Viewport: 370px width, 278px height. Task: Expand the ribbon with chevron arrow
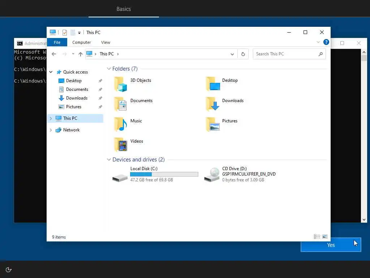pos(318,42)
